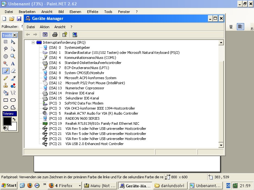Select the Rounded Rectangle tool
Image resolution: width=254 pixels, height=190 pixels.
(13, 100)
